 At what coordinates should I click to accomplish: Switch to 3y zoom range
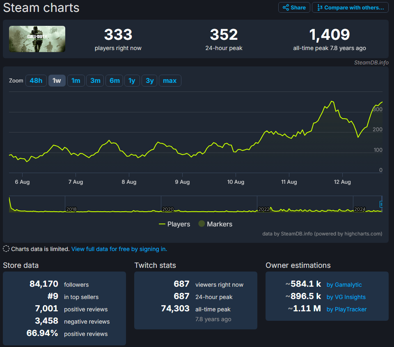coord(149,81)
